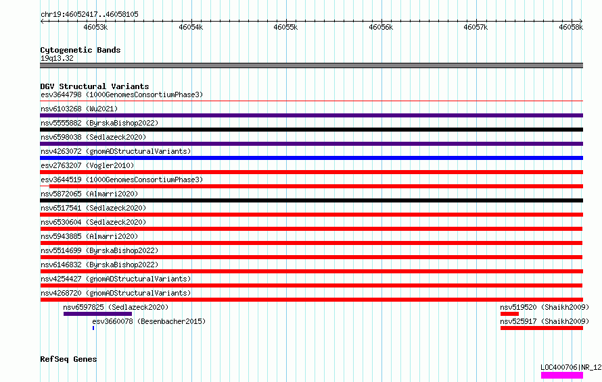
Task: Open nsv519520 (Shaikh2009) label
Action: click(x=545, y=307)
